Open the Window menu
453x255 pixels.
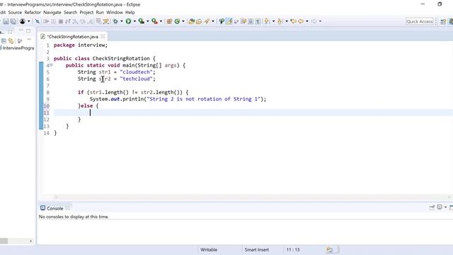coord(115,13)
